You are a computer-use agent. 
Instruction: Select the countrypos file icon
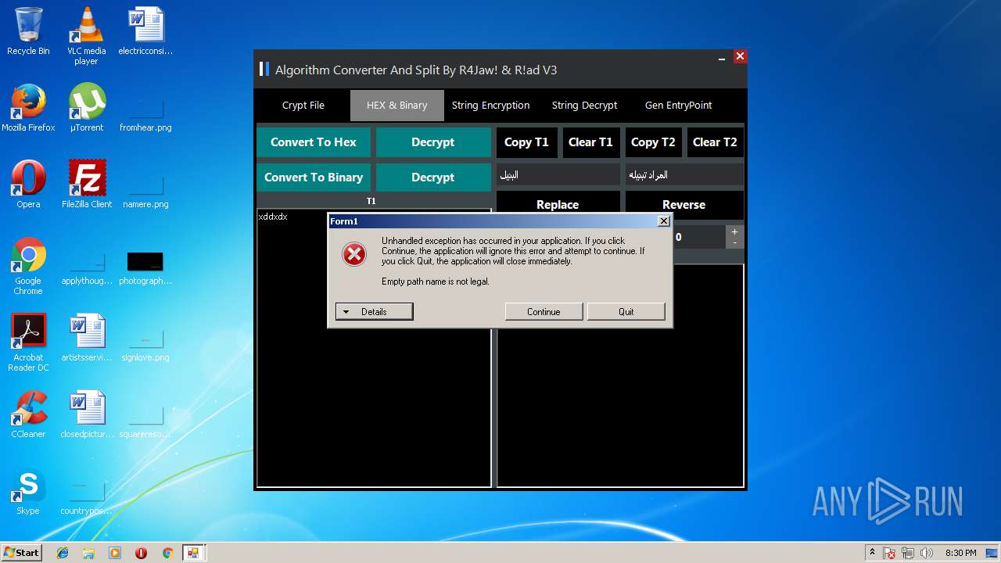pyautogui.click(x=87, y=497)
